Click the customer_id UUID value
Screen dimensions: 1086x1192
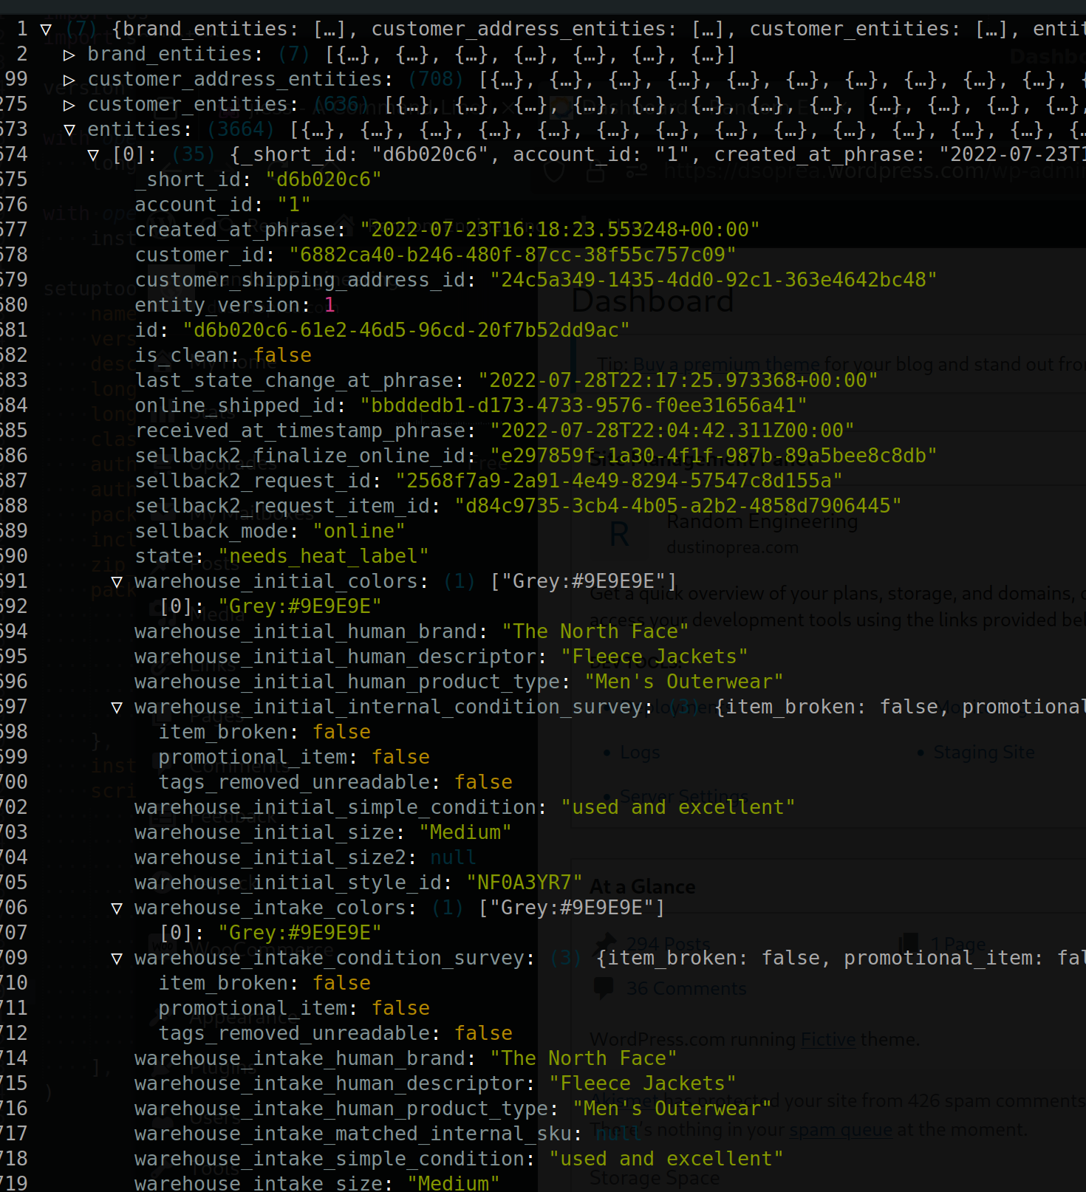point(512,255)
